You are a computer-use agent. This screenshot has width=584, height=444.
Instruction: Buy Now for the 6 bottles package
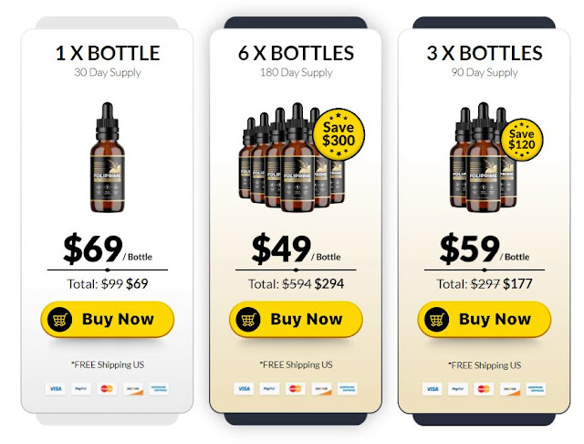tap(296, 320)
